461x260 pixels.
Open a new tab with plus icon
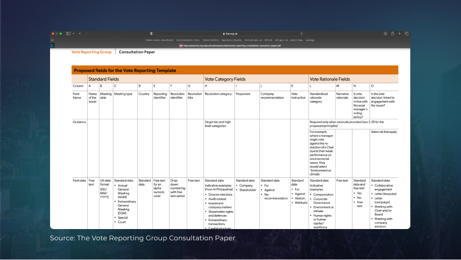(399, 34)
